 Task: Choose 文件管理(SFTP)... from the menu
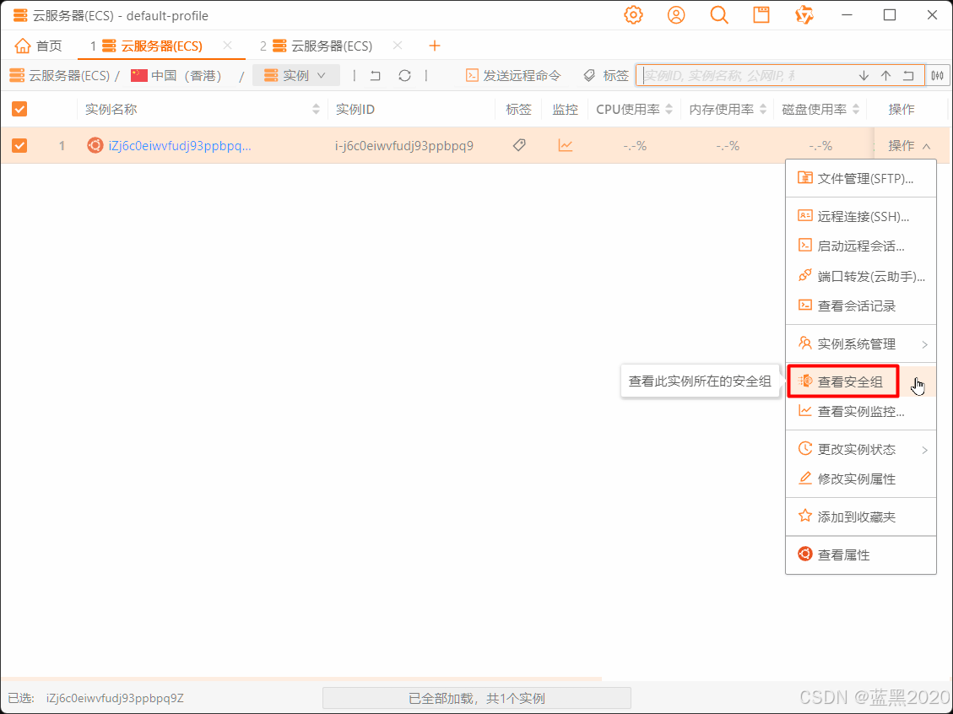coord(861,179)
